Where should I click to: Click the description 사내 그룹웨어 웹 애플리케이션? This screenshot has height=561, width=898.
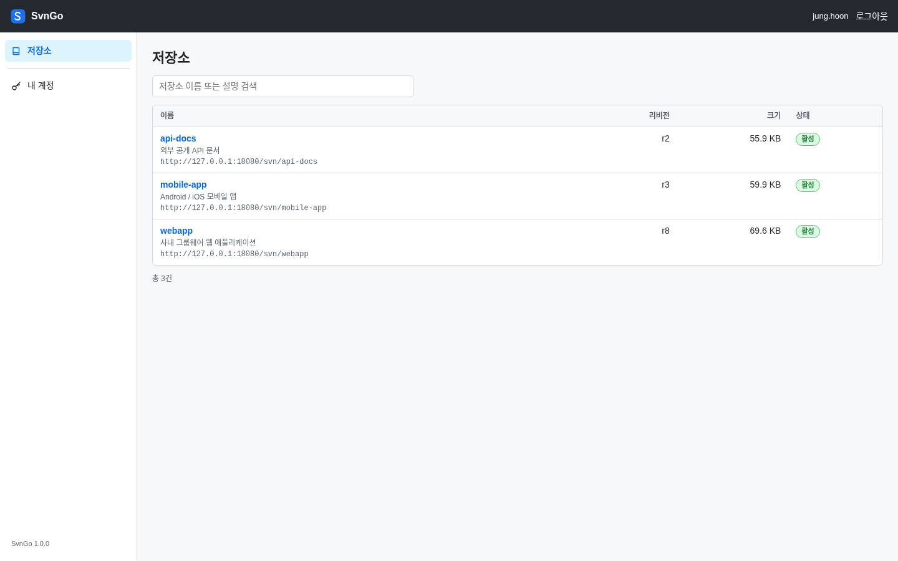(208, 243)
